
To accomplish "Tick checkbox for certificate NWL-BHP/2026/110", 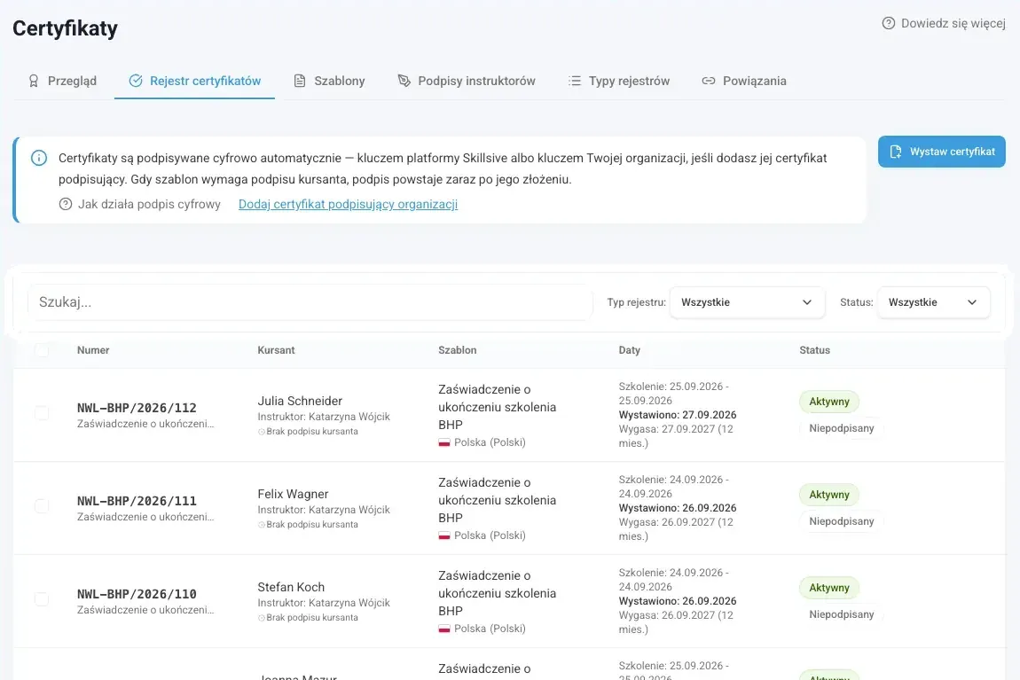I will coord(42,599).
